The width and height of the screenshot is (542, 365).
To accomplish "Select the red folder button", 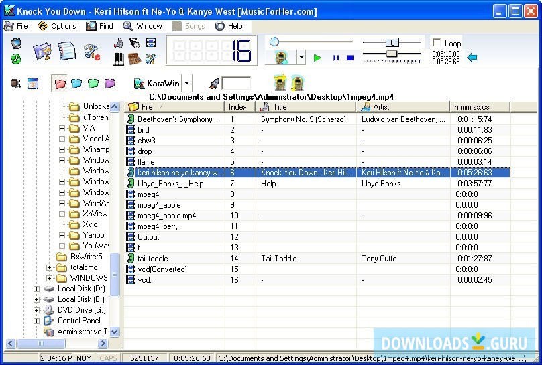I will point(60,84).
